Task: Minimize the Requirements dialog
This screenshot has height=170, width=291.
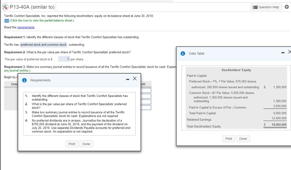Action: pos(128,79)
